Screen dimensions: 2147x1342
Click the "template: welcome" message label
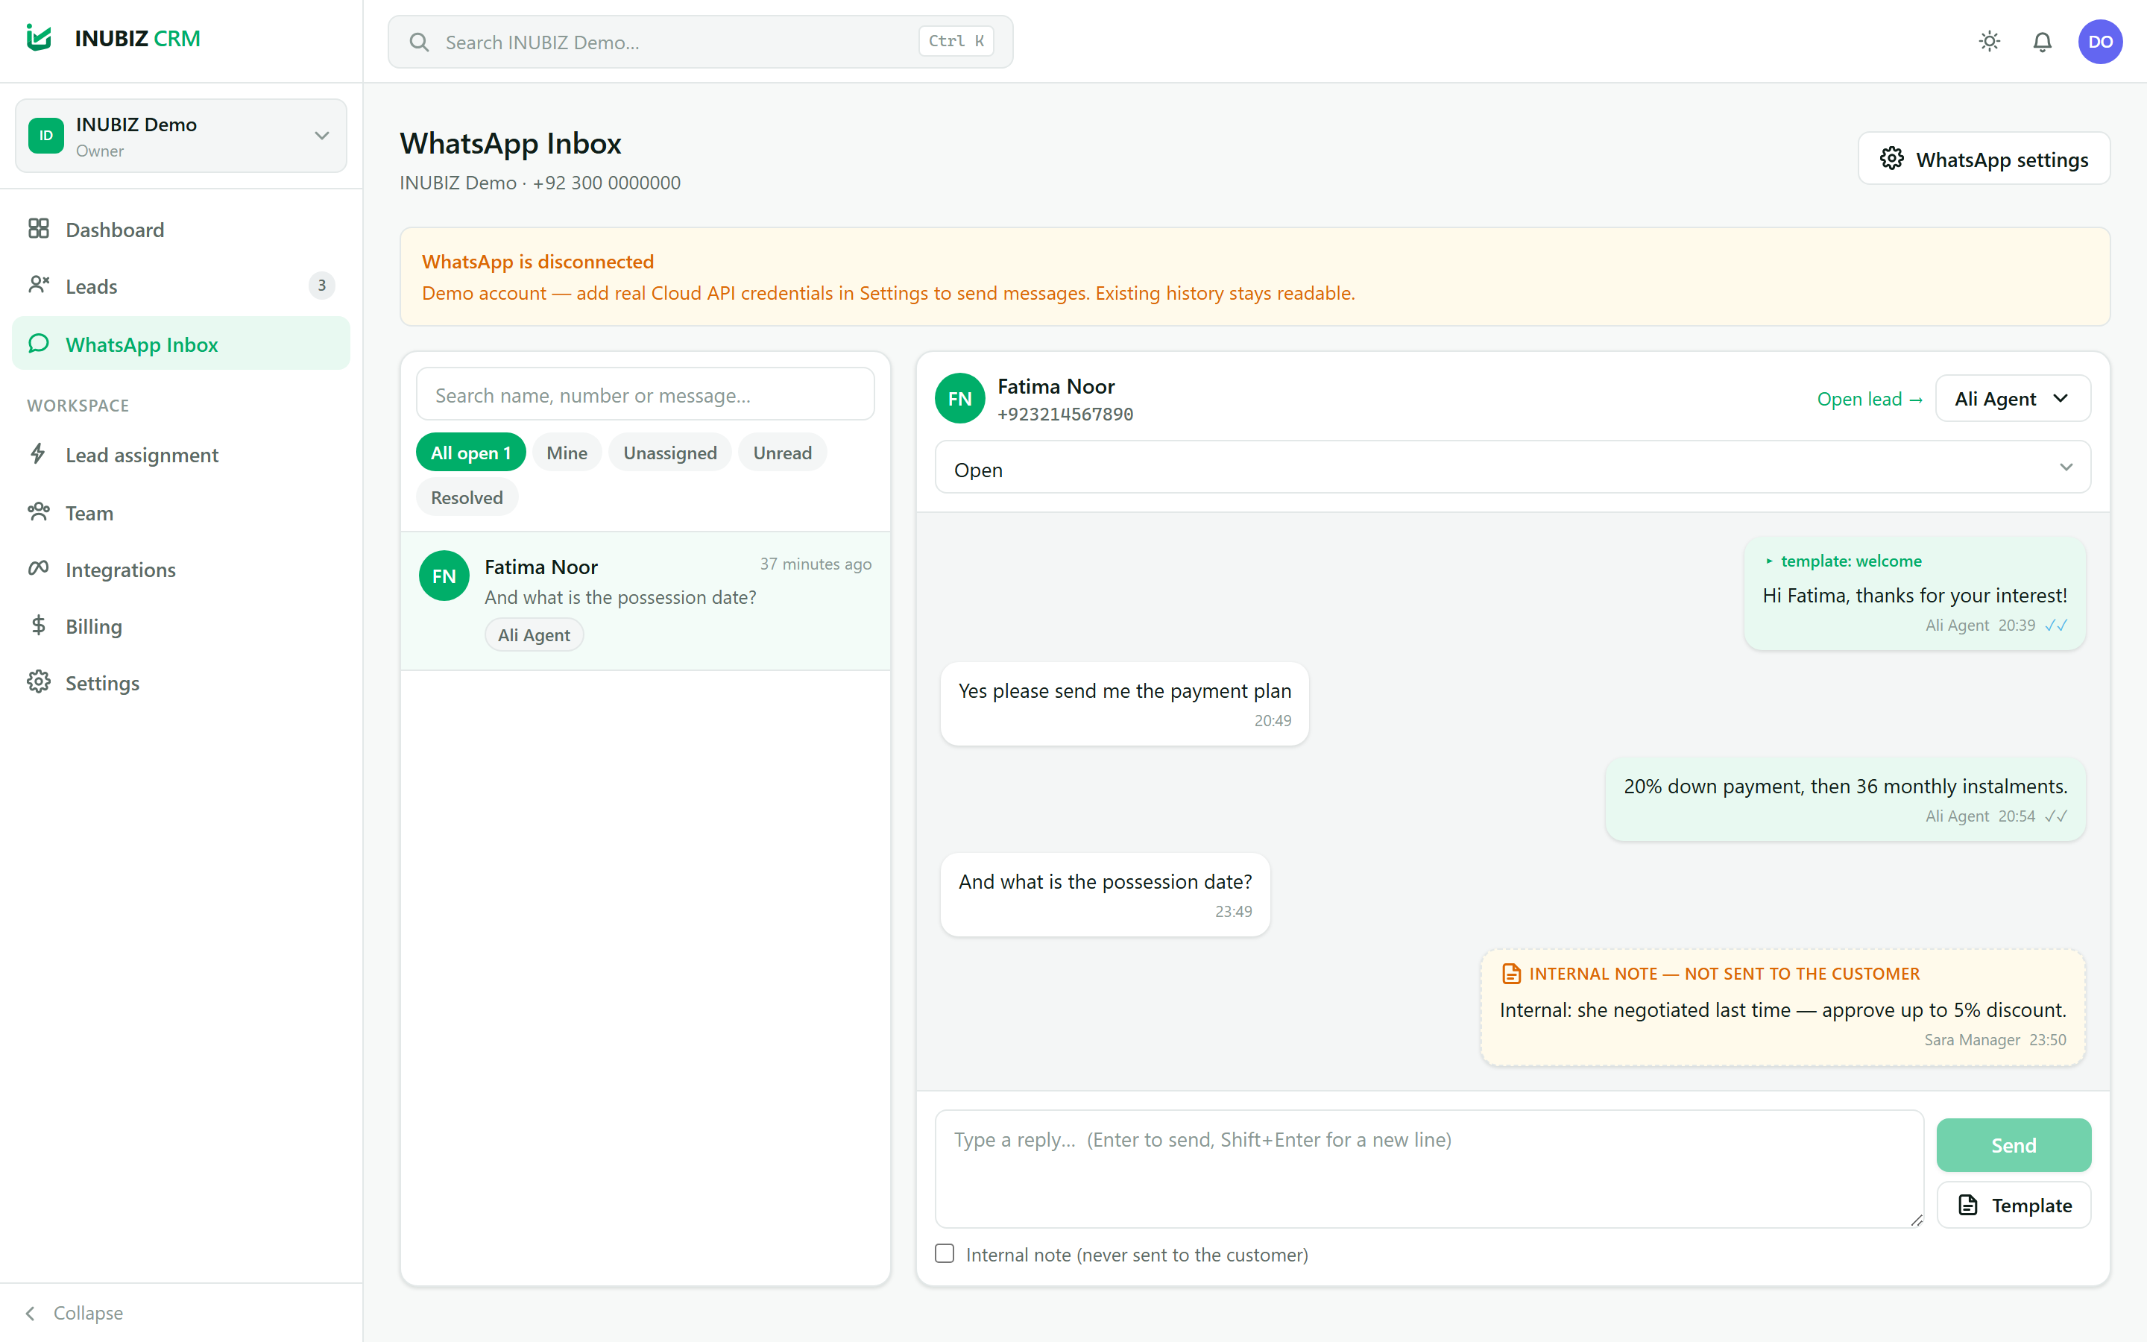tap(1851, 561)
